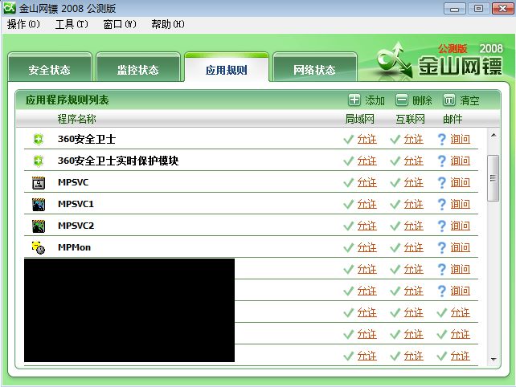516x387 pixels.
Task: Change MPSVC1 邮件 询问 link
Action: (x=461, y=205)
